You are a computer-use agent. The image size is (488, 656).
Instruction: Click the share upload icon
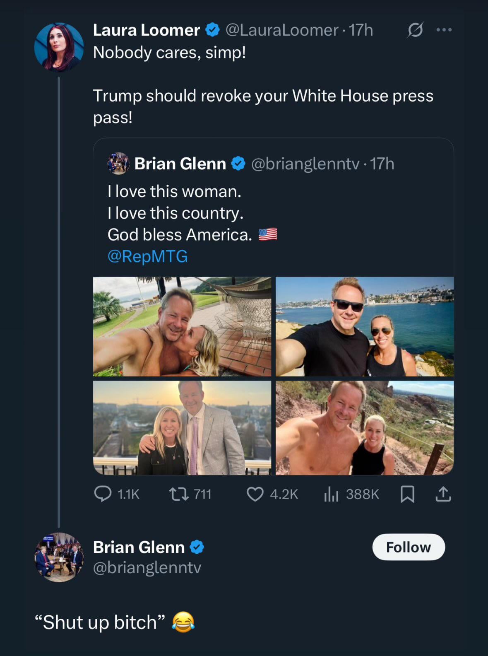[443, 494]
